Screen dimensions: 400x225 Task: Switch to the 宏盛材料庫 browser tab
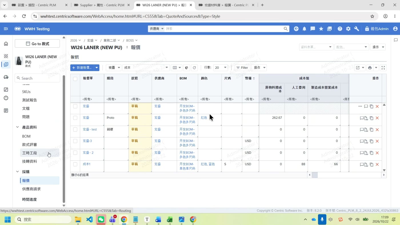click(x=226, y=5)
